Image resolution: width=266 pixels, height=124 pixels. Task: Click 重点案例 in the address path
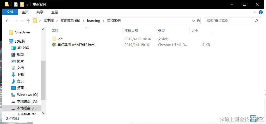coord(114,21)
